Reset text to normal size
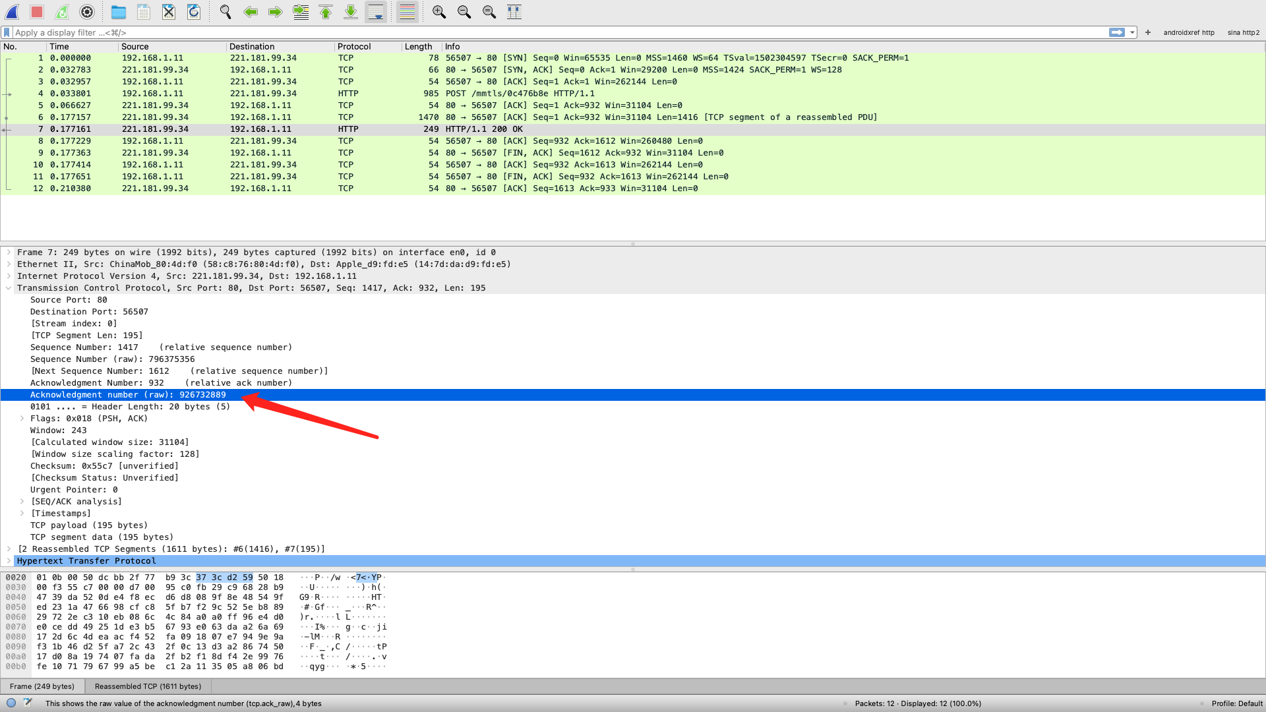Viewport: 1266px width, 712px height. pos(489,12)
